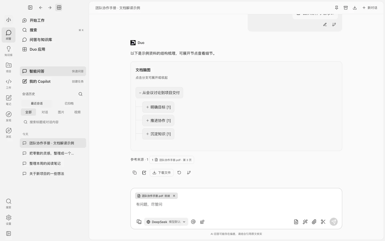The width and height of the screenshot is (385, 241).
Task: Filter history by 对话
Action: point(45,112)
